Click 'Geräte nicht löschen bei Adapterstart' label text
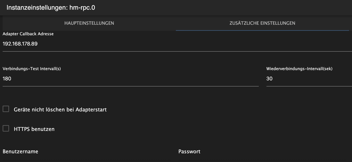This screenshot has height=162, width=352. 60,110
